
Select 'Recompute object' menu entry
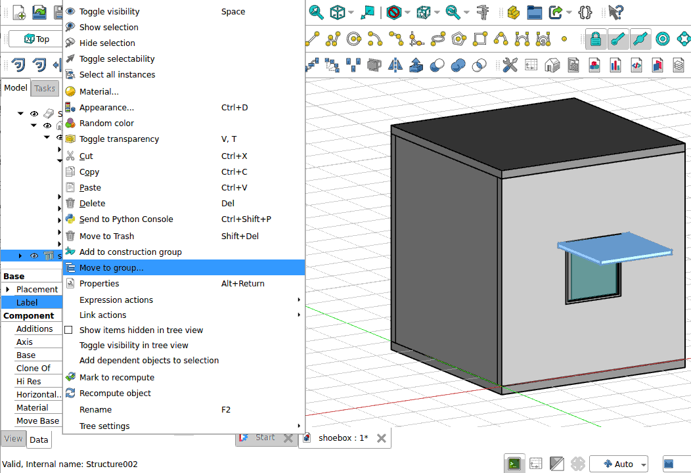pos(115,393)
